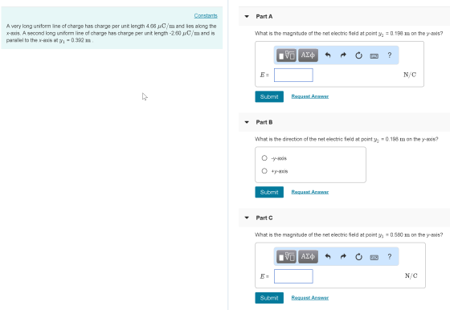Submit the Part A answer
Image resolution: width=450 pixels, height=310 pixels.
click(x=269, y=96)
